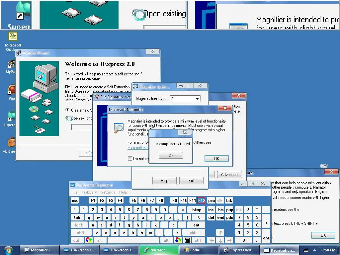Click the down arrow key
The width and height of the screenshot is (340, 255).
point(220,240)
